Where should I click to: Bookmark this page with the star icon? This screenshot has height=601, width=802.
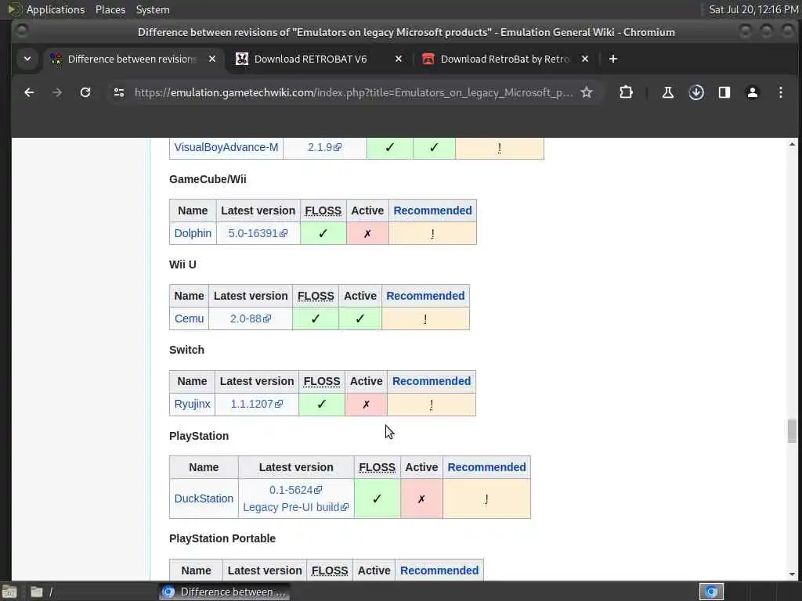[x=587, y=92]
